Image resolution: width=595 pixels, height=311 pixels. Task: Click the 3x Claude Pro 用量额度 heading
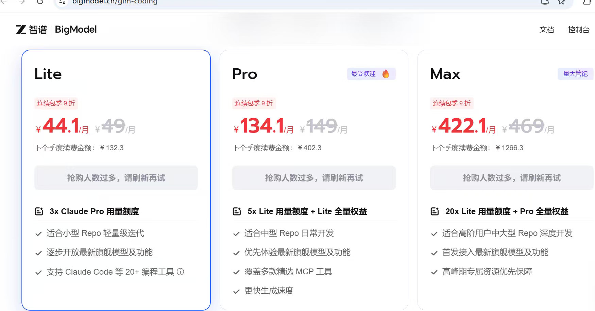[x=94, y=211]
